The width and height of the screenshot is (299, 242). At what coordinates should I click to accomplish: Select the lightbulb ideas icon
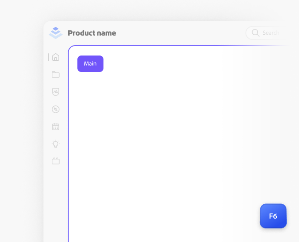(x=56, y=144)
